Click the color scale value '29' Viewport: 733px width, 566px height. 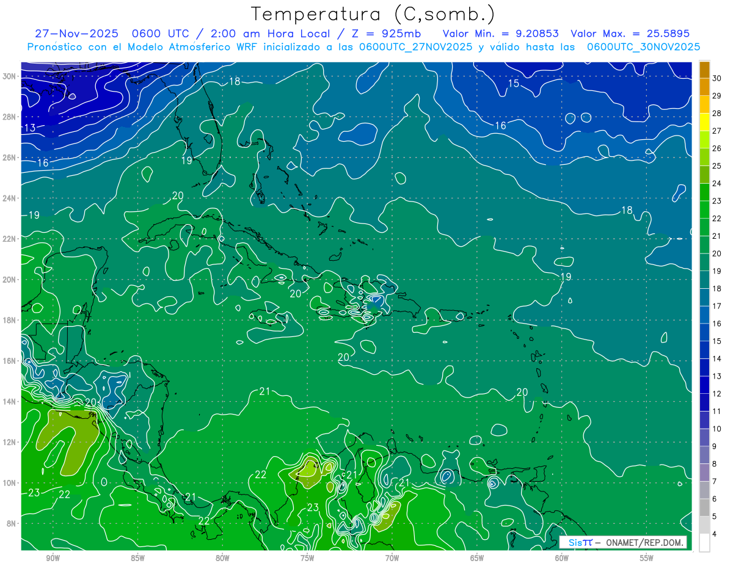point(717,96)
